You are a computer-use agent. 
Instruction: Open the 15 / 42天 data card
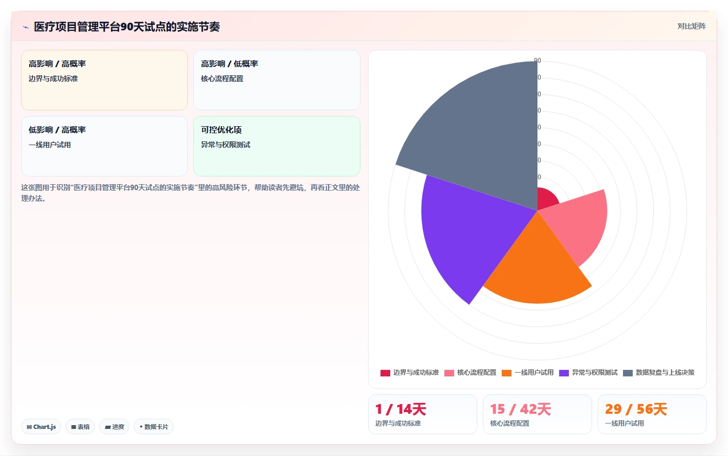click(537, 414)
